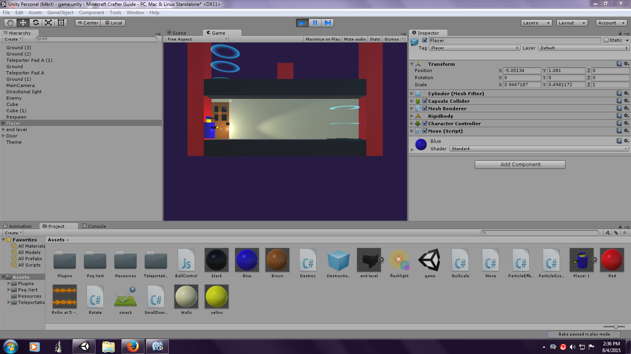Toggle Mute audio in Game view

pos(355,39)
